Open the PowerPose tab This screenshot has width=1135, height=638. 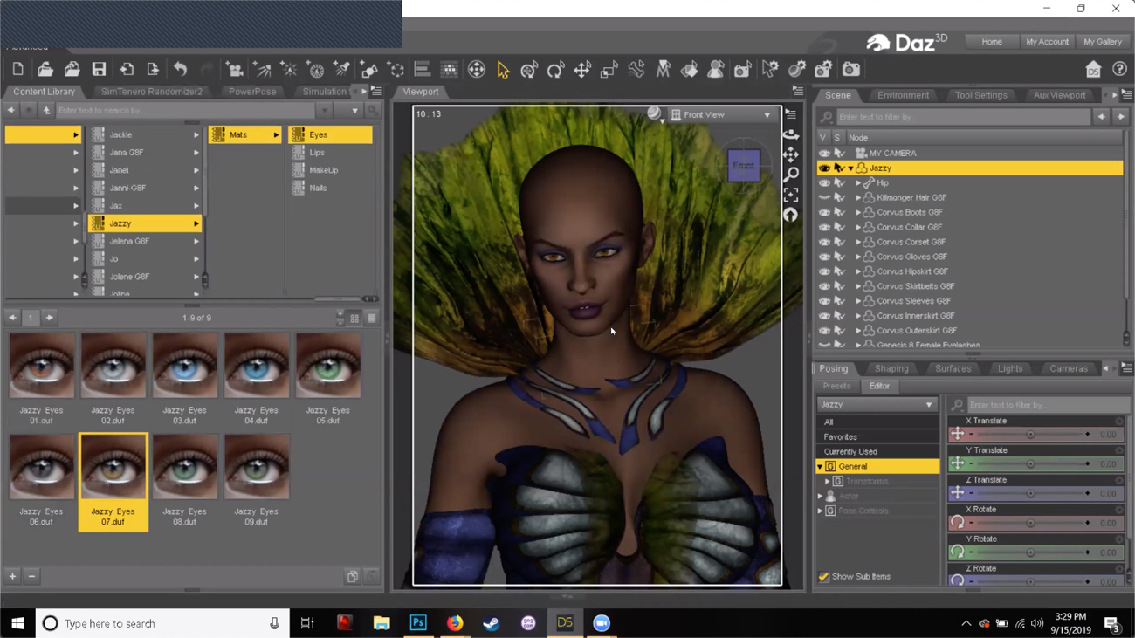252,92
